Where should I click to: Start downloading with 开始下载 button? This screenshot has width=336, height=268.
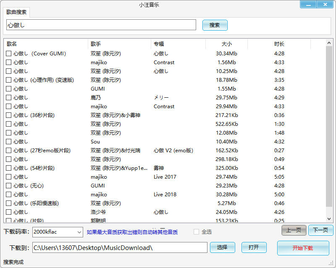[303, 248]
